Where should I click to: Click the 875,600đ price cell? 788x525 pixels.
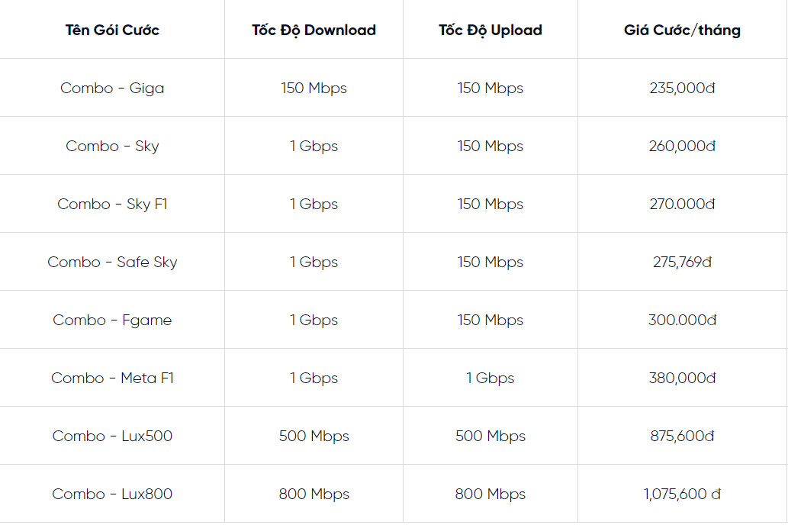click(x=682, y=436)
